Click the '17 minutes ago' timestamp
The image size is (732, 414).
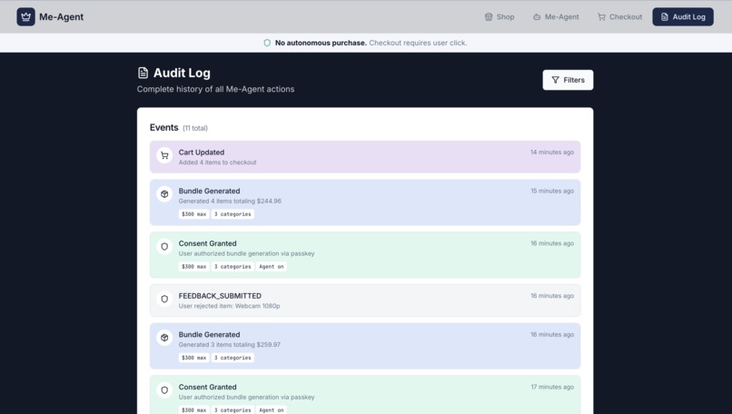click(552, 387)
